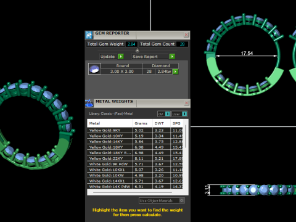Screen dimensions: 296x222
Task: Click the metal table vertical scrollbar
Action: point(186,136)
